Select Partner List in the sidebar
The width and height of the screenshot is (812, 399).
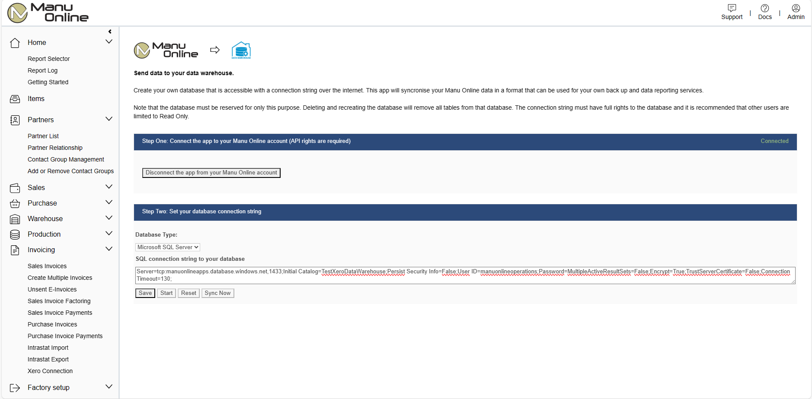[43, 136]
